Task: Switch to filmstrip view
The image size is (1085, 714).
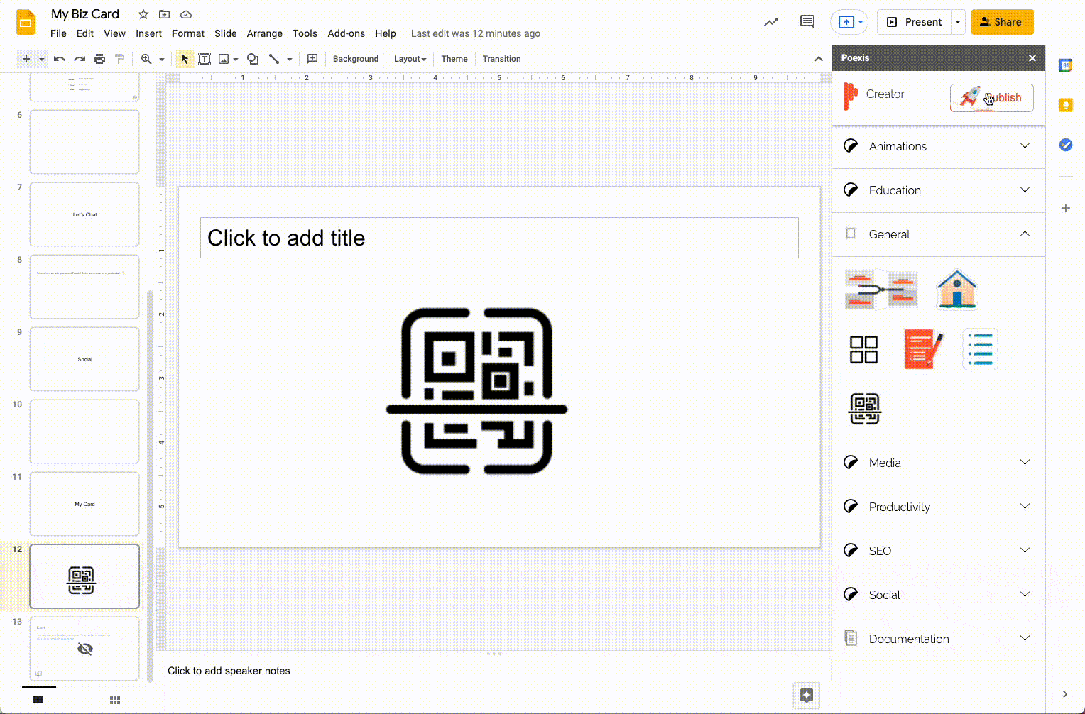Action: coord(38,700)
